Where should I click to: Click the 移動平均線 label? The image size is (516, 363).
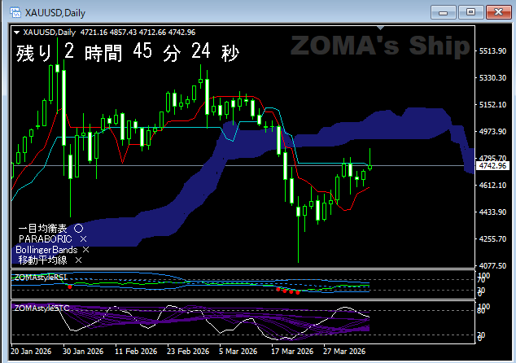(x=43, y=260)
